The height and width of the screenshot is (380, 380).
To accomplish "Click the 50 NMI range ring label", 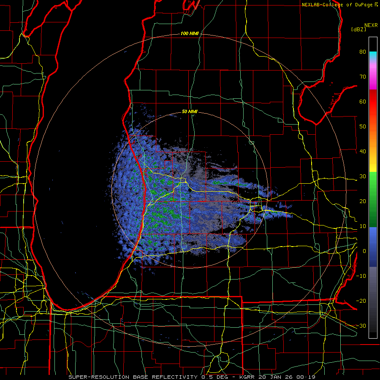I will click(x=190, y=112).
